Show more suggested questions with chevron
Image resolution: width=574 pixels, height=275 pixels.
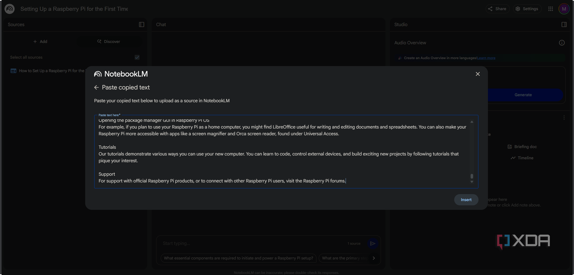click(374, 258)
